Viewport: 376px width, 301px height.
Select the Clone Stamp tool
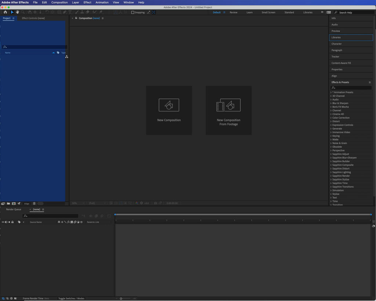tap(82, 12)
